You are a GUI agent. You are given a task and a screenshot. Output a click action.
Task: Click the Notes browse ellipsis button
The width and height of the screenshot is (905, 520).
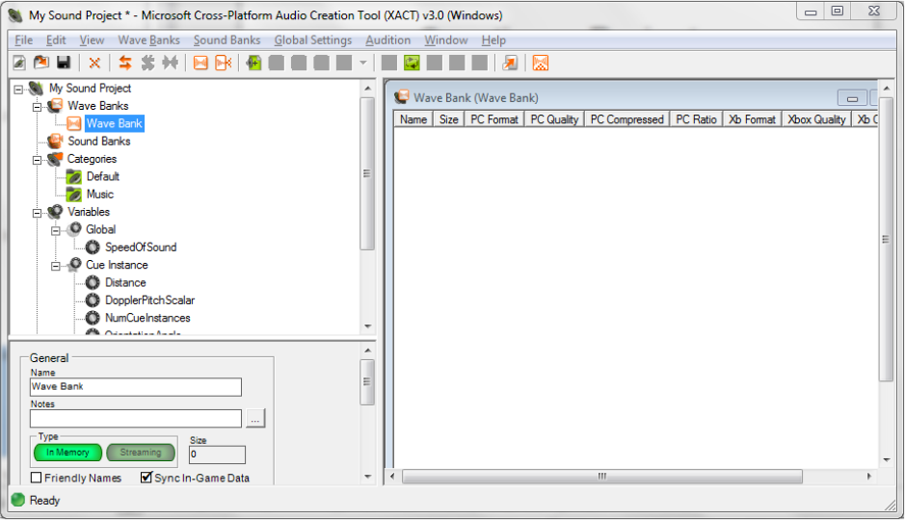point(254,419)
